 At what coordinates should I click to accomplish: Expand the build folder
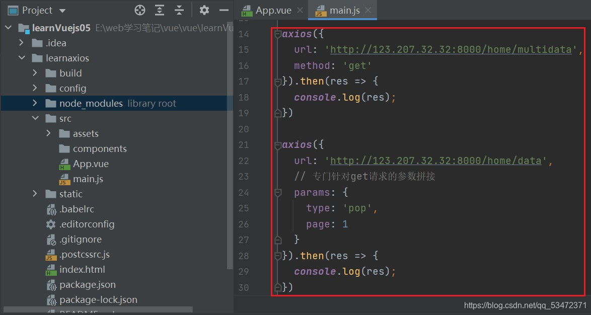(x=35, y=73)
